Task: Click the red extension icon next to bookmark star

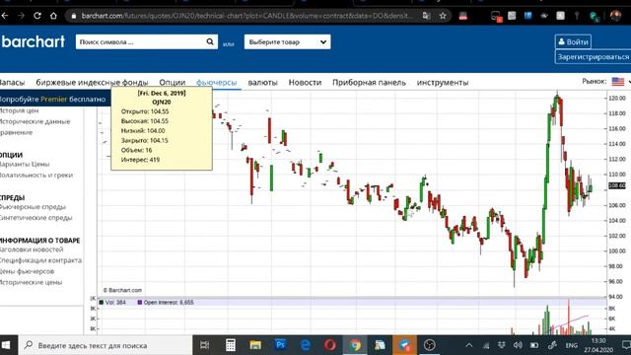Action: (463, 16)
